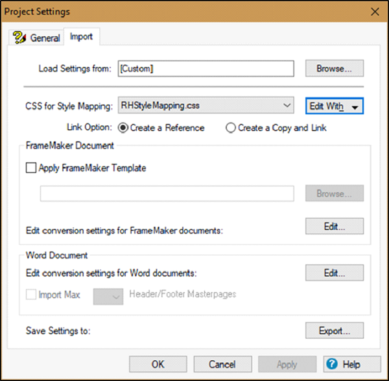This screenshot has height=381, width=389.
Task: Cancel the Project Settings dialog
Action: (222, 364)
